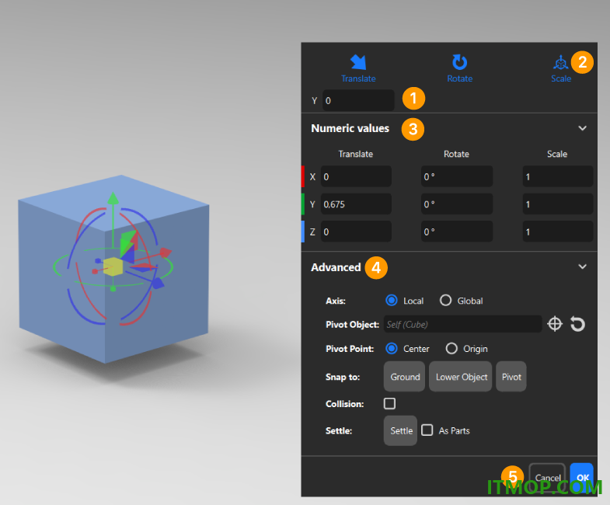Screen dimensions: 610x505
Task: Snap object to Ground
Action: point(405,377)
